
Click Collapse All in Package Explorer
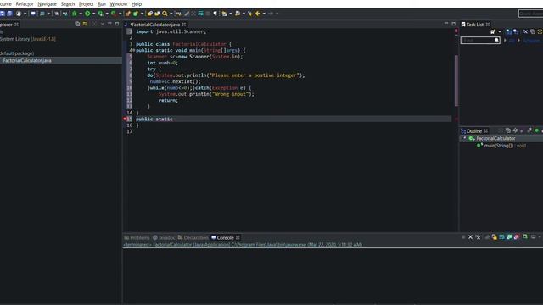coord(77,24)
